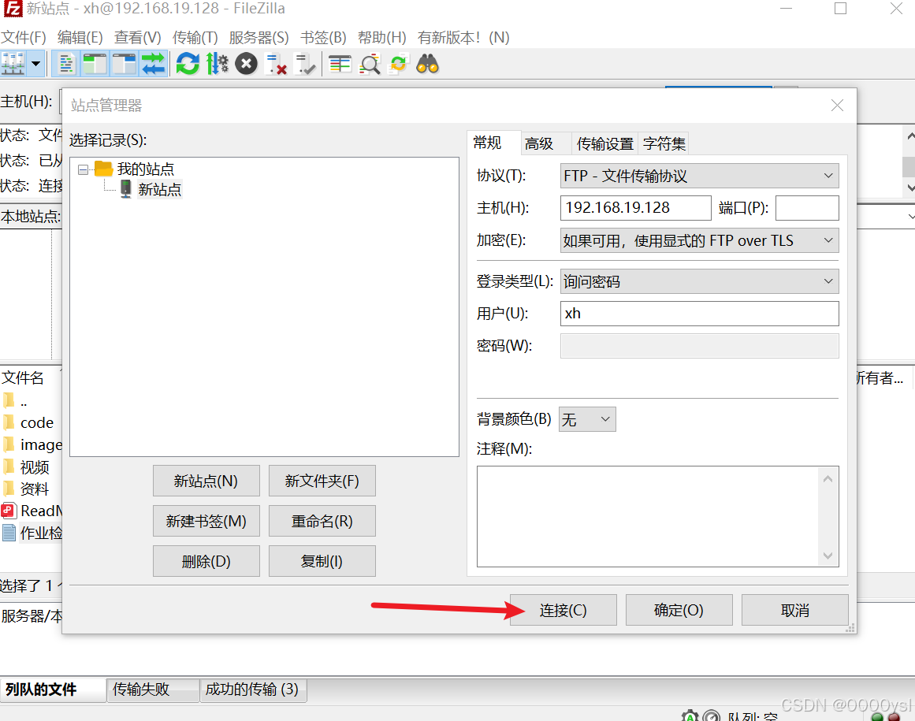Viewport: 915px width, 721px height.
Task: Collapse the 我的站点 tree node
Action: pos(83,169)
